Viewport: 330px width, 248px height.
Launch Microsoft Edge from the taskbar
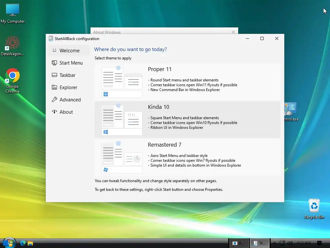click(23, 243)
